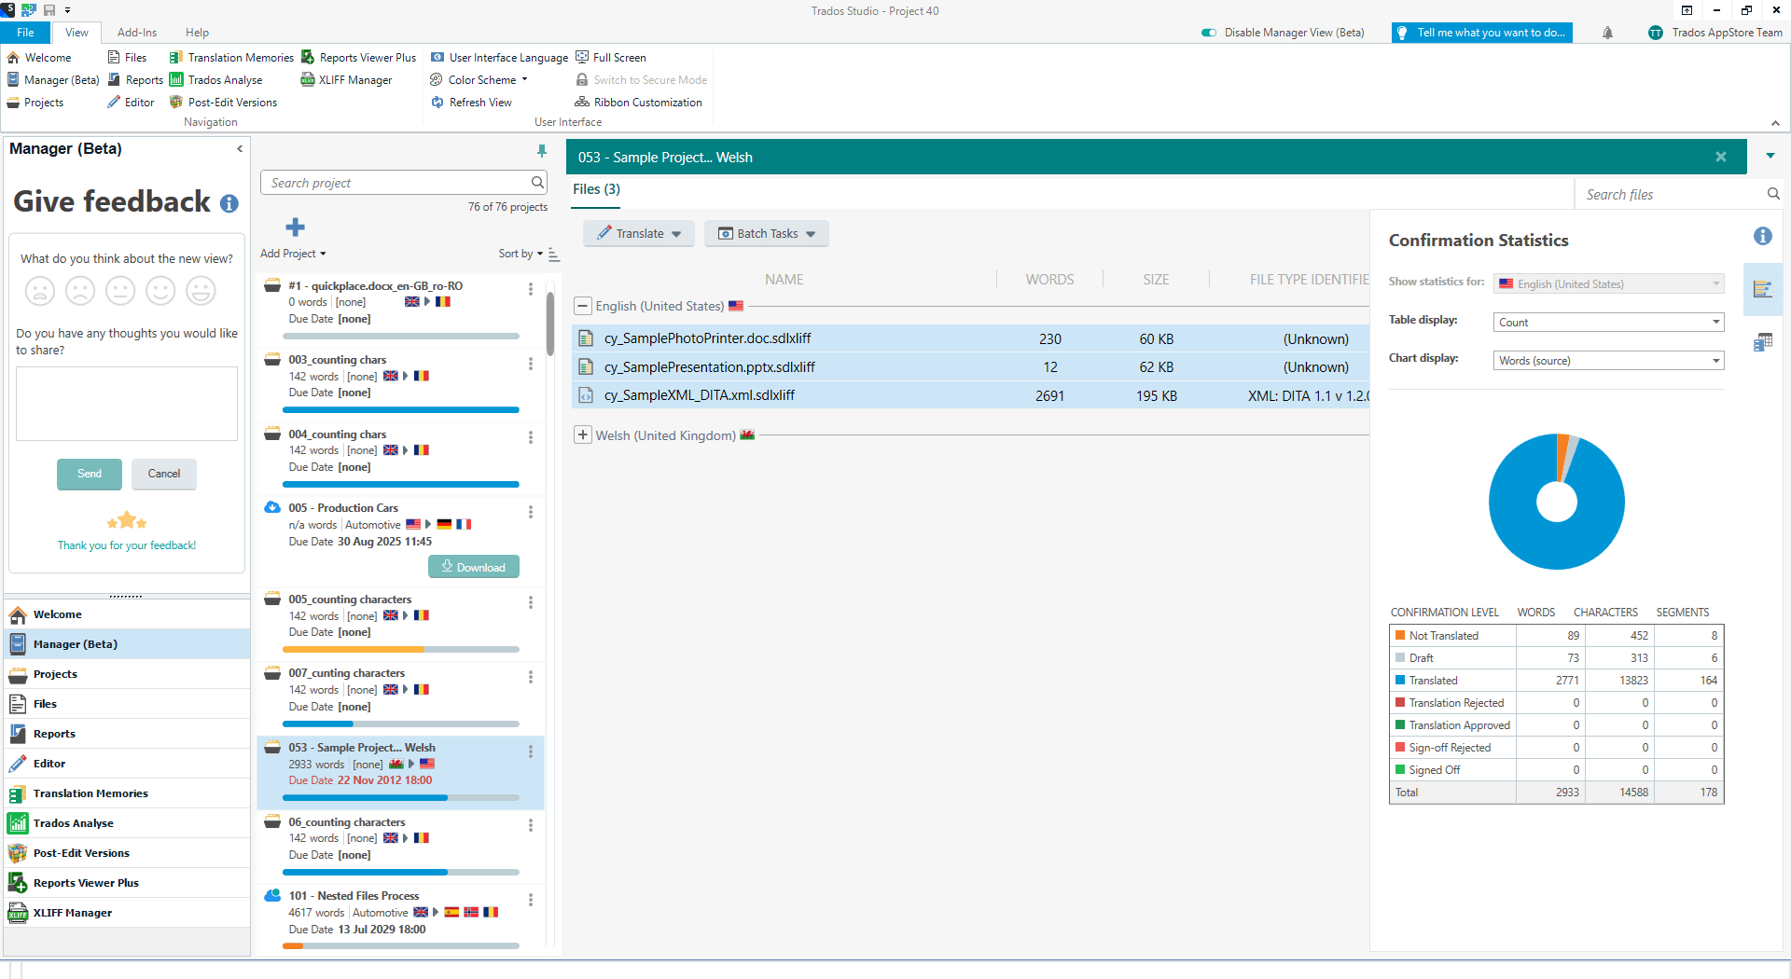Click the Add Project plus icon
The width and height of the screenshot is (1791, 979).
(295, 228)
